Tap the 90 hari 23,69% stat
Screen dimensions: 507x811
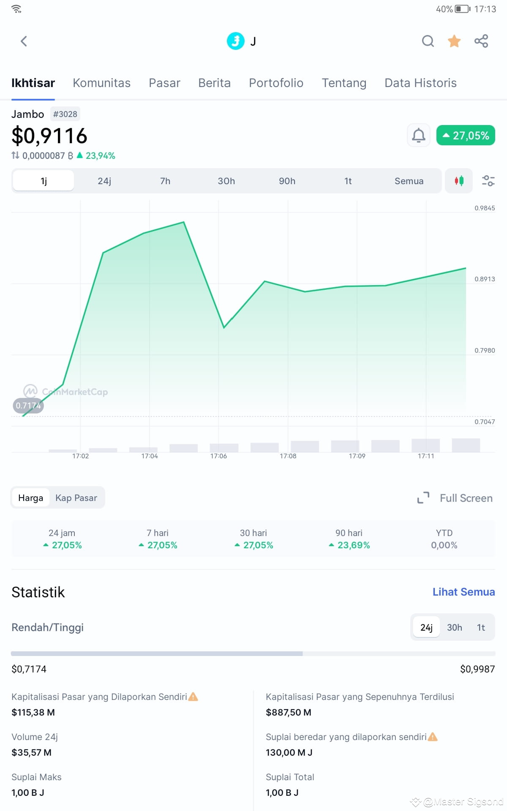(x=349, y=539)
